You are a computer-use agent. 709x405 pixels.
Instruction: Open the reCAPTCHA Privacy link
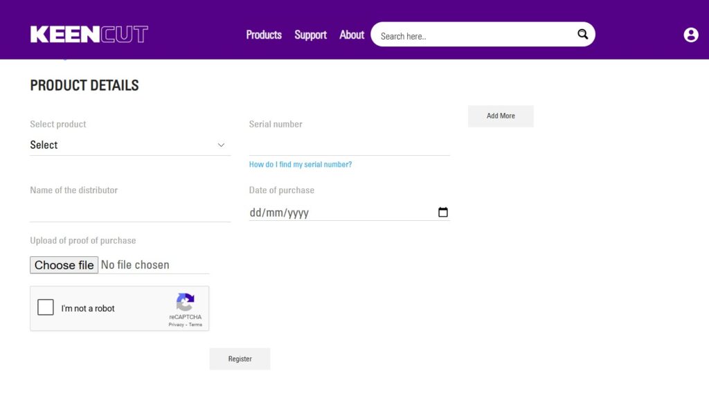click(176, 325)
